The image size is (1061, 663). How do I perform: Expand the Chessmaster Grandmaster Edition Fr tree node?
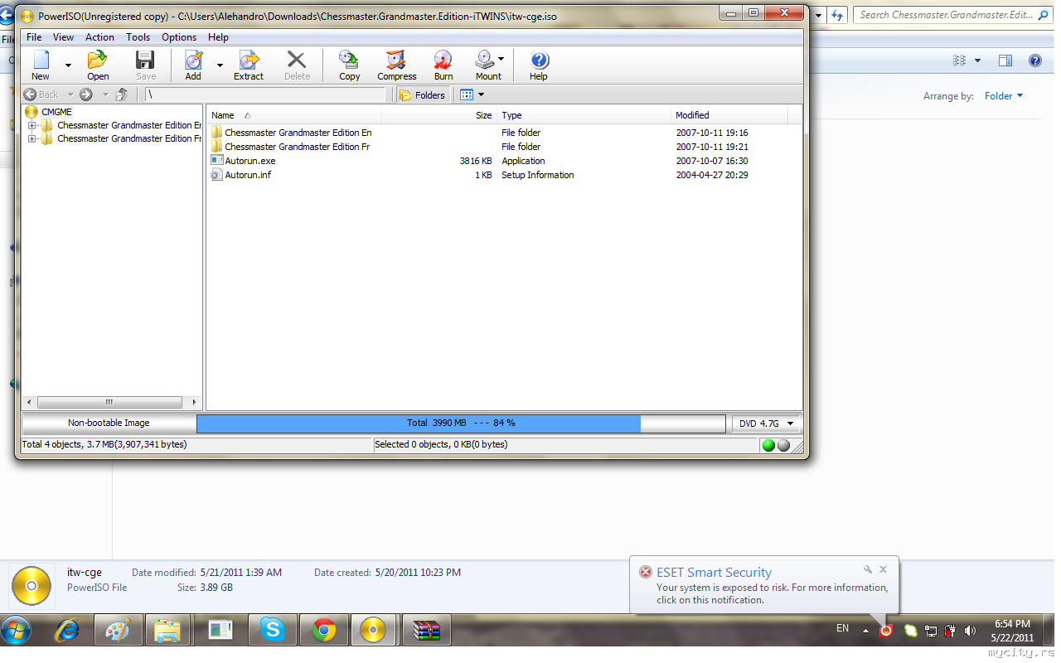pyautogui.click(x=31, y=138)
